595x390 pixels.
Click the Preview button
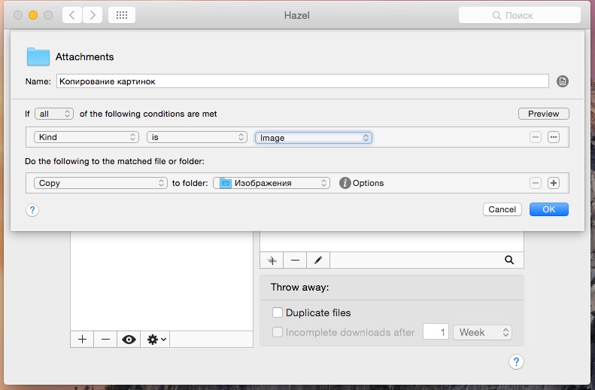coord(543,114)
